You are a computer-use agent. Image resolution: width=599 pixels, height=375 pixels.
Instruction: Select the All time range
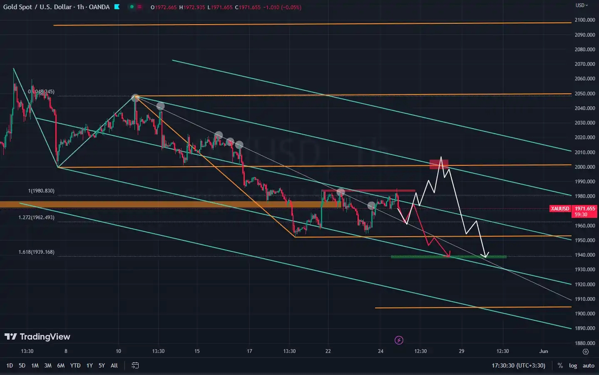coord(114,365)
